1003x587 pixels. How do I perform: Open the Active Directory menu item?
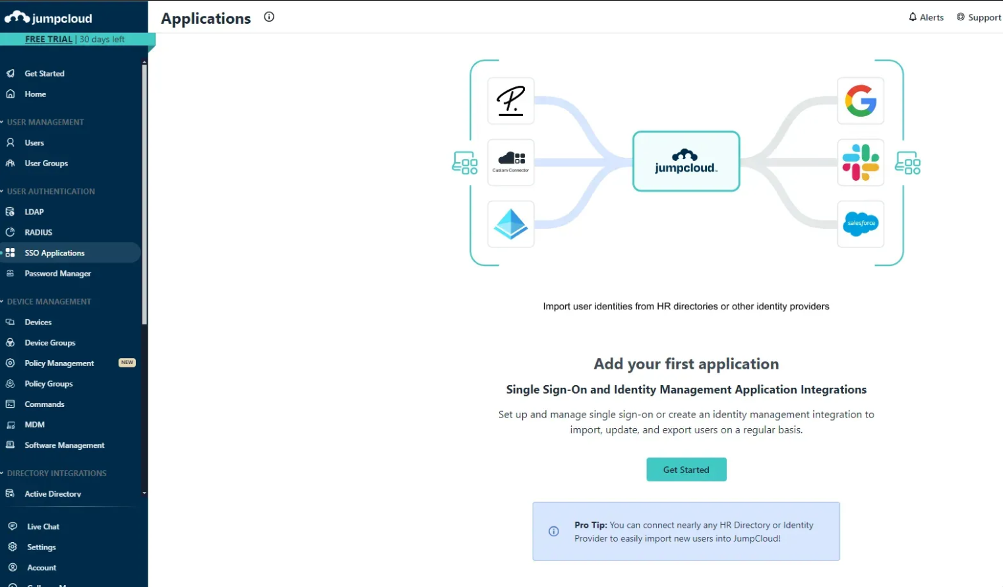(53, 493)
